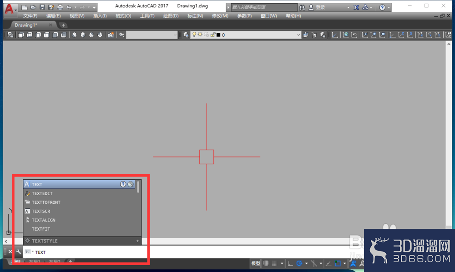Screen dimensions: 455x272
Task: Open the Redo history dropdown arrow
Action: pos(89,7)
